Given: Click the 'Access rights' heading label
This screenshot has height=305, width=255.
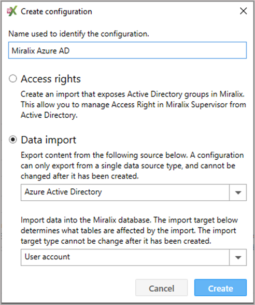Looking at the screenshot, I should (51, 79).
